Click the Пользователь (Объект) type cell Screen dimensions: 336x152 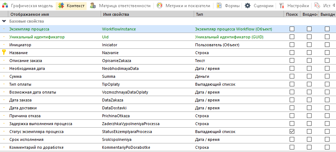tap(217, 45)
